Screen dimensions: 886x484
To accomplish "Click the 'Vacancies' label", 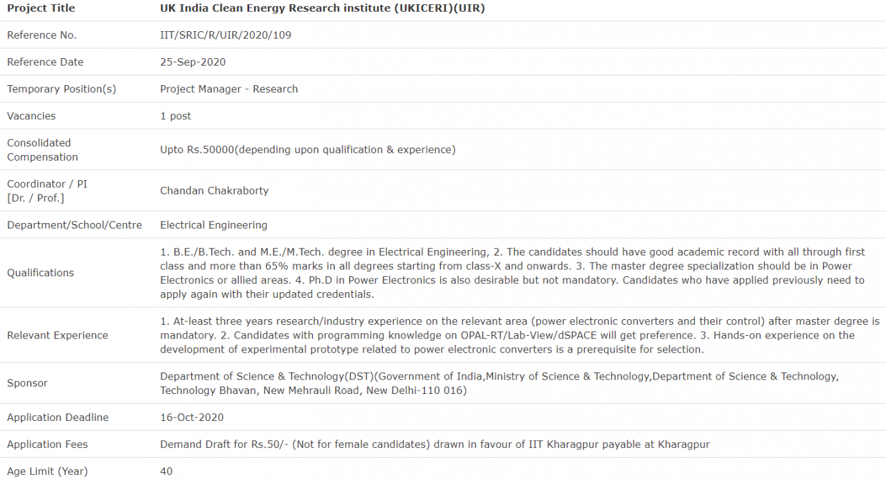I will pyautogui.click(x=31, y=116).
